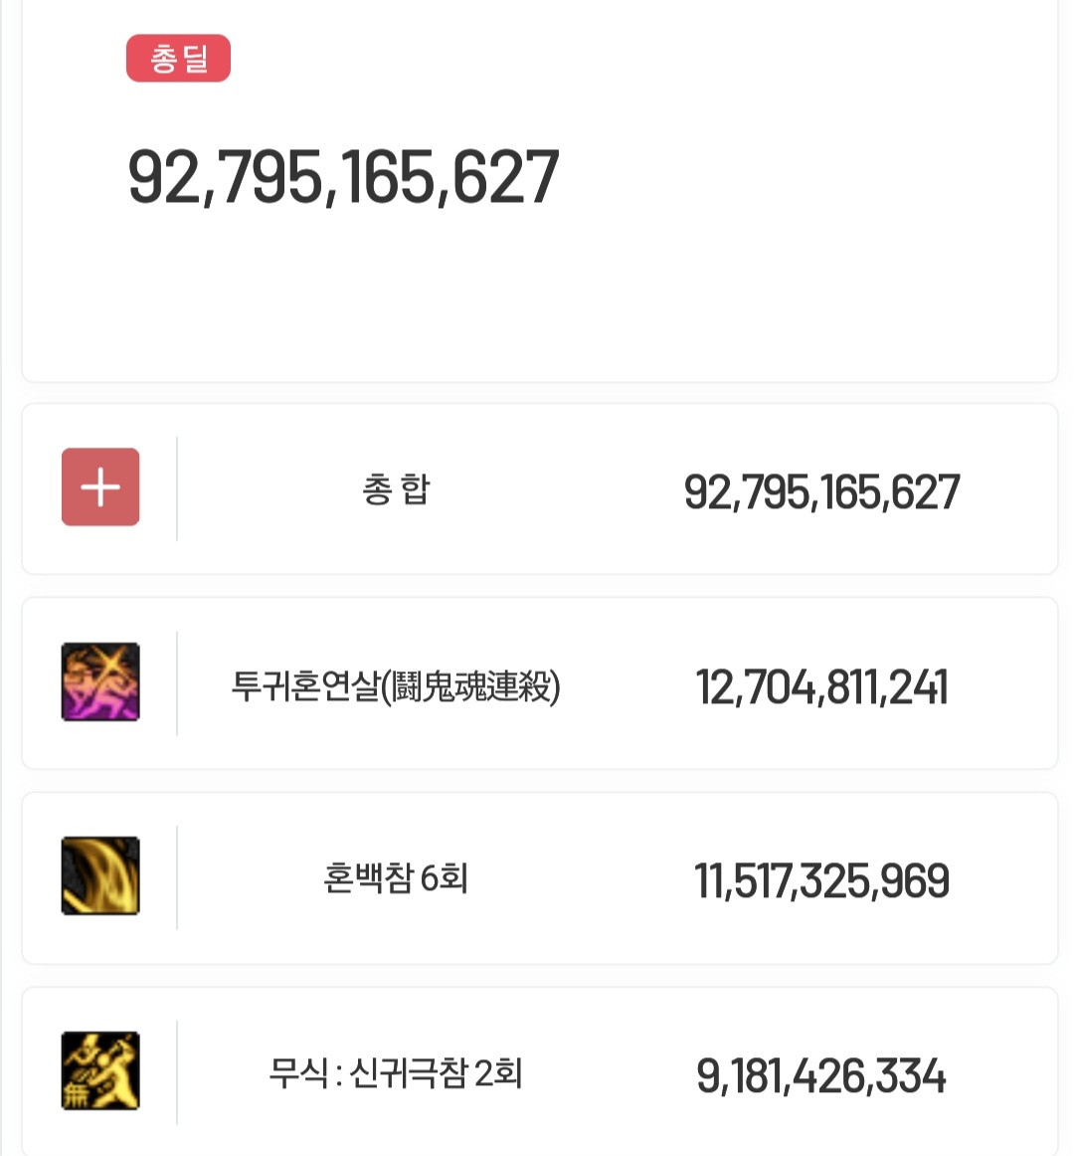The image size is (1074, 1156).
Task: Select the large 92,795,165,627 headline number
Action: tap(343, 177)
